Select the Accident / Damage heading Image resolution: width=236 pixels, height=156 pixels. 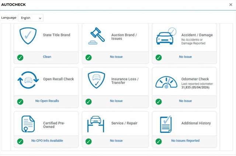click(x=197, y=35)
